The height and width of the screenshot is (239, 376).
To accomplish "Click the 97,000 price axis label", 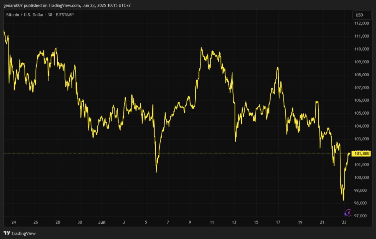I will click(x=361, y=216).
